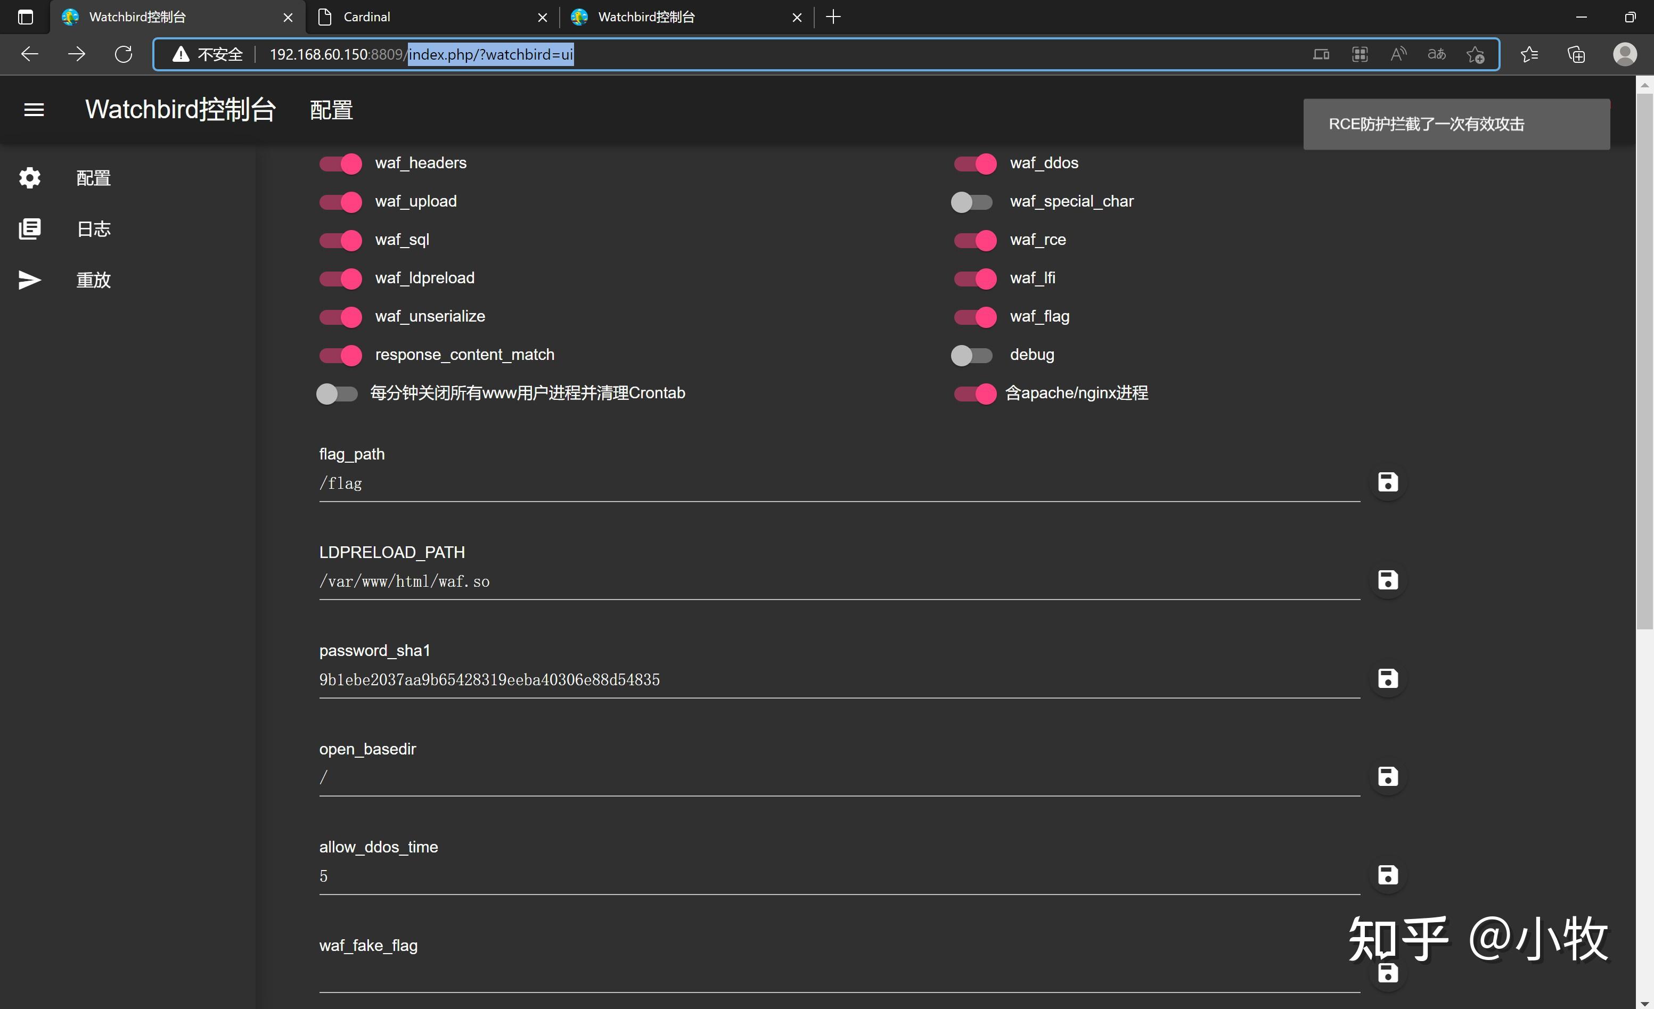Save the password_sha1 field

click(x=1388, y=679)
